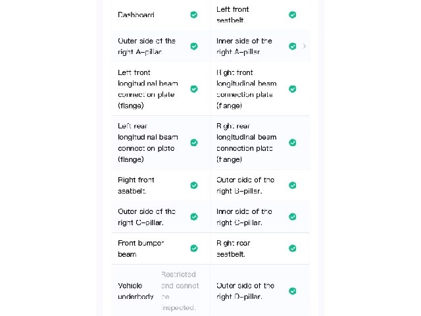This screenshot has height=316, width=421.
Task: Click check icon for outer right A-pillar
Action: 194,46
